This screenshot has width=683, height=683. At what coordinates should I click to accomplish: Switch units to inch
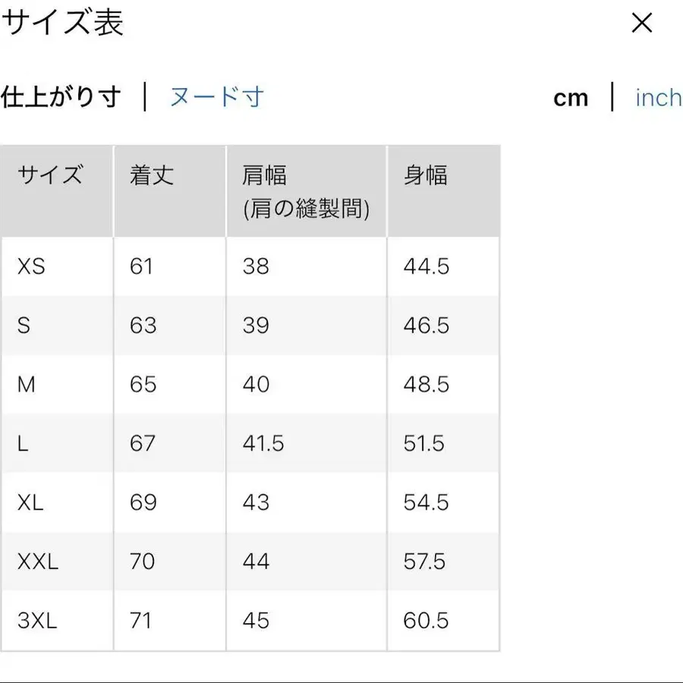click(x=657, y=97)
